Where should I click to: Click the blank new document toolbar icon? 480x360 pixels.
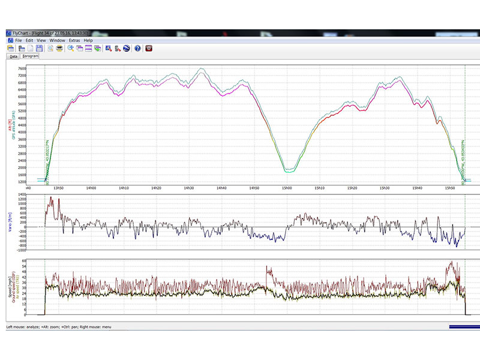point(30,49)
